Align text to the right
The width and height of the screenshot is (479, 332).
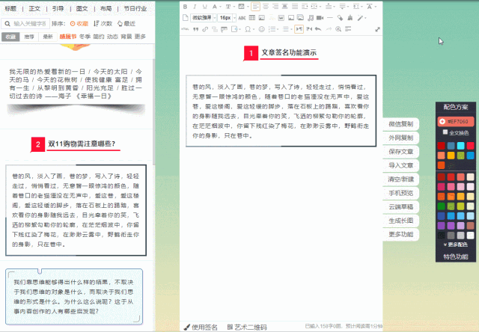point(275,7)
